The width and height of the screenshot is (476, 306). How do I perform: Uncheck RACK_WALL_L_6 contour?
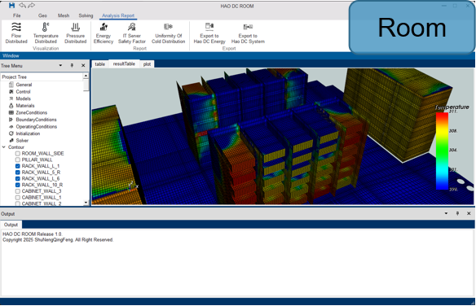[x=18, y=178]
